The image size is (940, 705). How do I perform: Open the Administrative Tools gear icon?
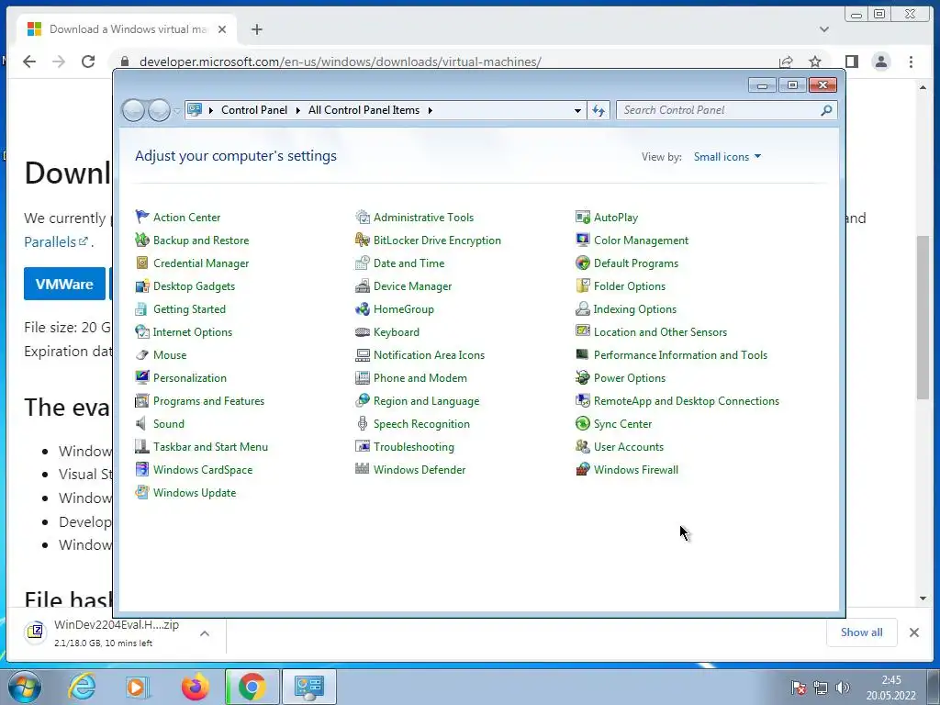(363, 217)
